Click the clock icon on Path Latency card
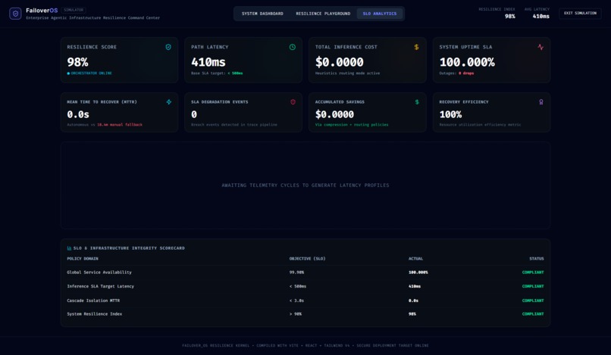Viewport: 611px width, 355px height. coord(293,47)
